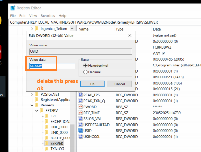Click the REC_TIME string value icon
The height and width of the screenshot is (152, 201).
(81, 113)
